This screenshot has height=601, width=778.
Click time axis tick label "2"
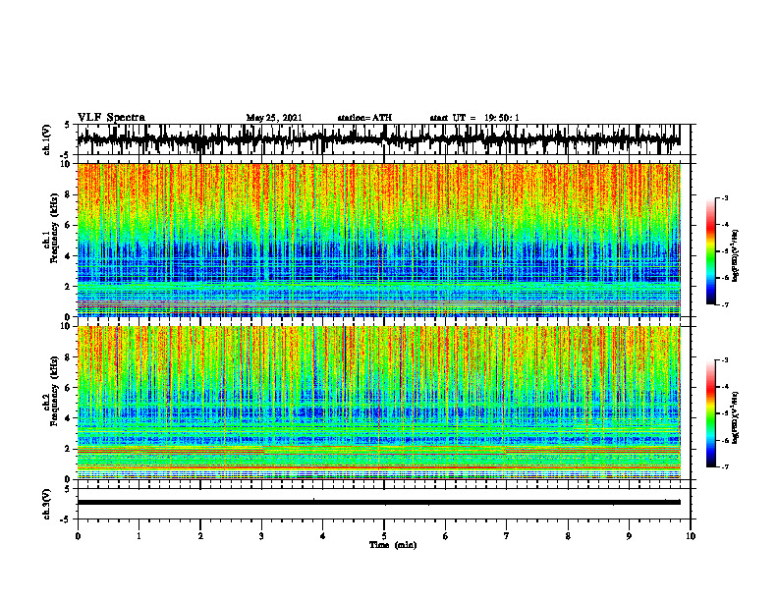(200, 536)
